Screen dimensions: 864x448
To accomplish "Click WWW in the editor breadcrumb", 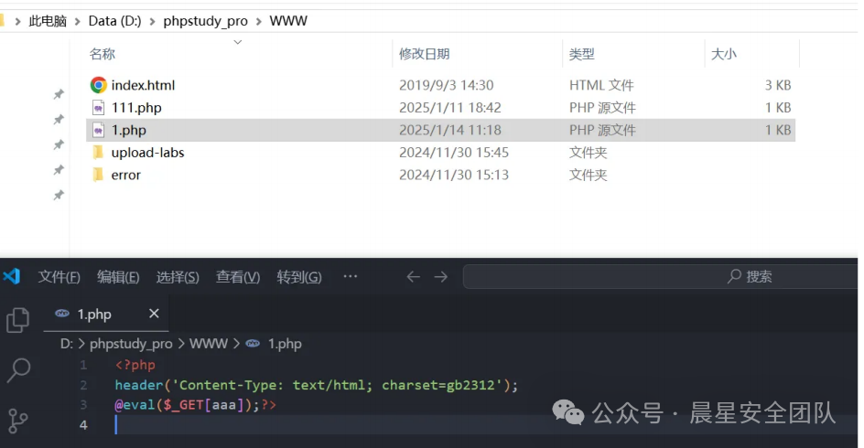I will tap(208, 344).
